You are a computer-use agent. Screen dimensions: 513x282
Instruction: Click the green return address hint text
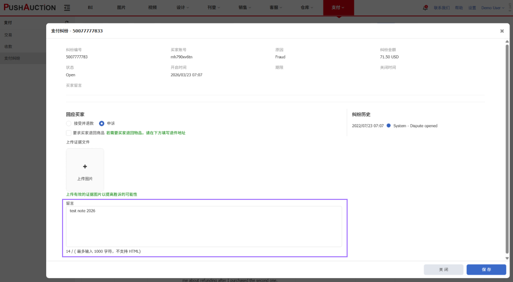[146, 133]
